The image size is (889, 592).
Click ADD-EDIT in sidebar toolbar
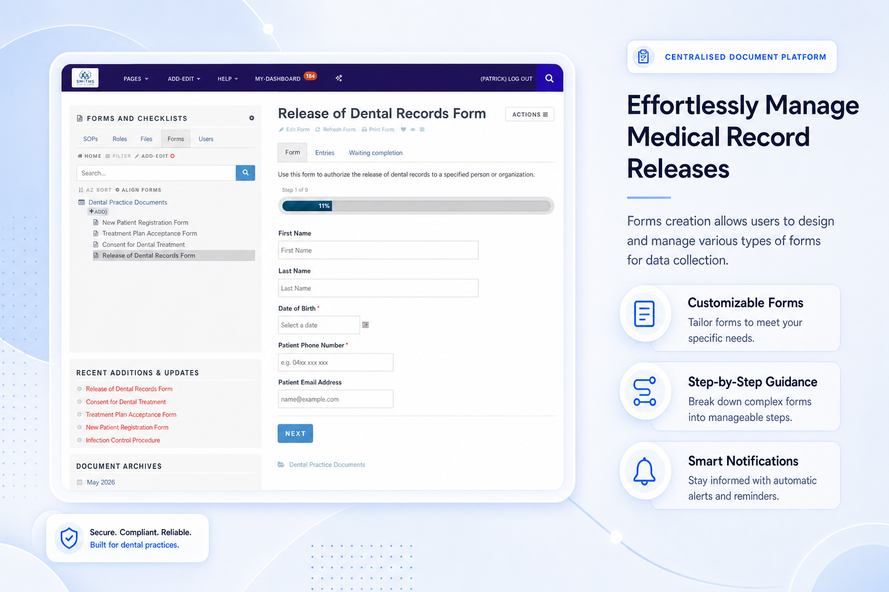click(x=151, y=156)
